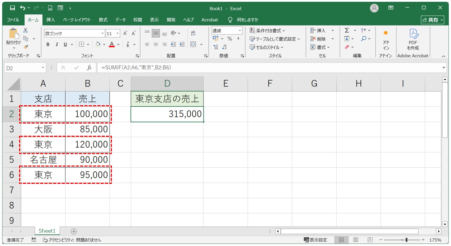Screen dimensions: 451x246
Task: Apply cell borders icon
Action: [x=81, y=45]
